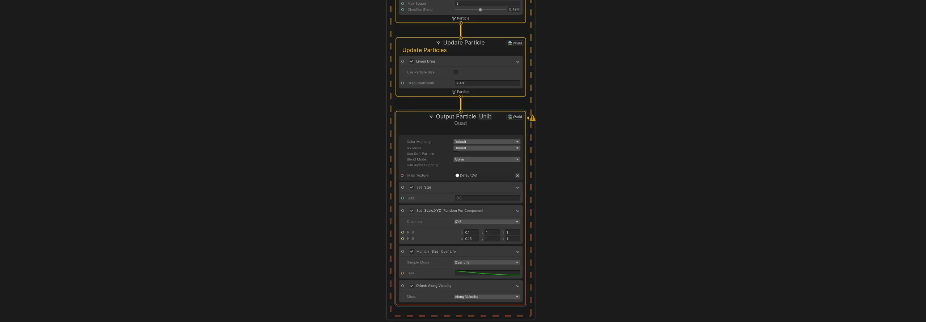The width and height of the screenshot is (926, 322).
Task: Expand the A vector property triangle
Action: 408,233
